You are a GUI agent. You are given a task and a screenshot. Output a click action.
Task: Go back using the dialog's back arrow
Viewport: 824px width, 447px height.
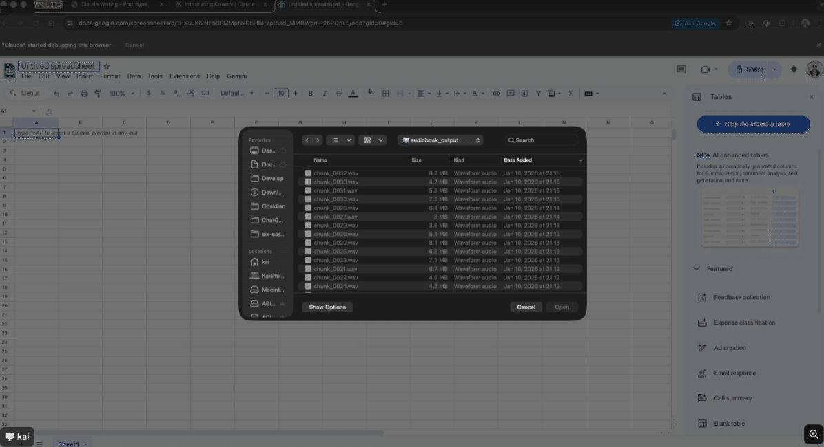tap(307, 140)
